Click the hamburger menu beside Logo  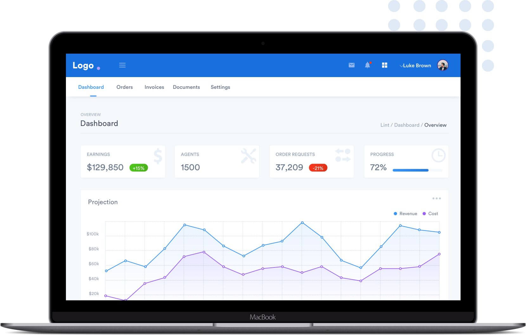122,65
